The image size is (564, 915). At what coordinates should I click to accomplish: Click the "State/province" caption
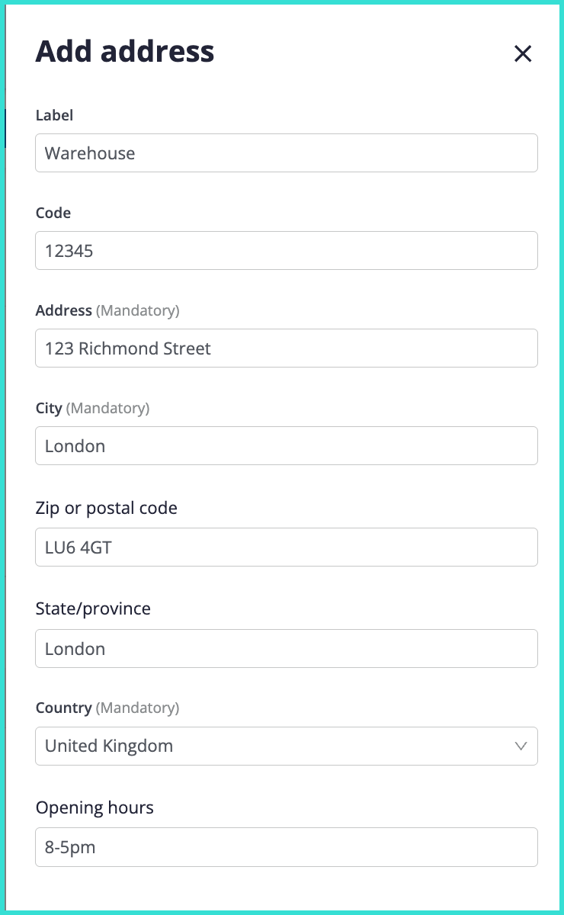tap(93, 608)
